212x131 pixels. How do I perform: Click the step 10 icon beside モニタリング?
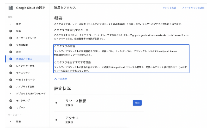click(11, 101)
